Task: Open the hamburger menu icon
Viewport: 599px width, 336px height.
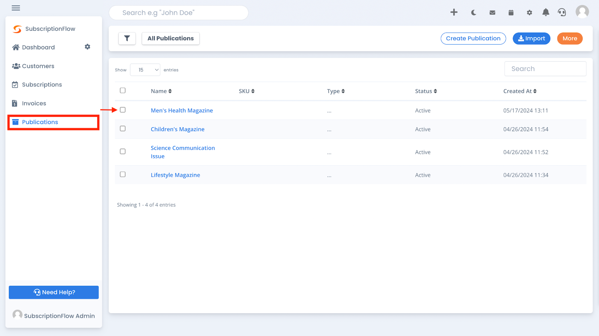Action: pos(16,8)
